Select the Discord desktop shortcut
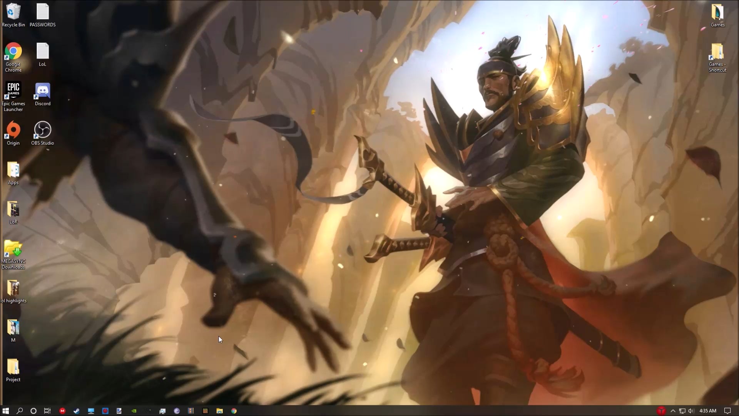This screenshot has width=739, height=416. click(x=42, y=94)
